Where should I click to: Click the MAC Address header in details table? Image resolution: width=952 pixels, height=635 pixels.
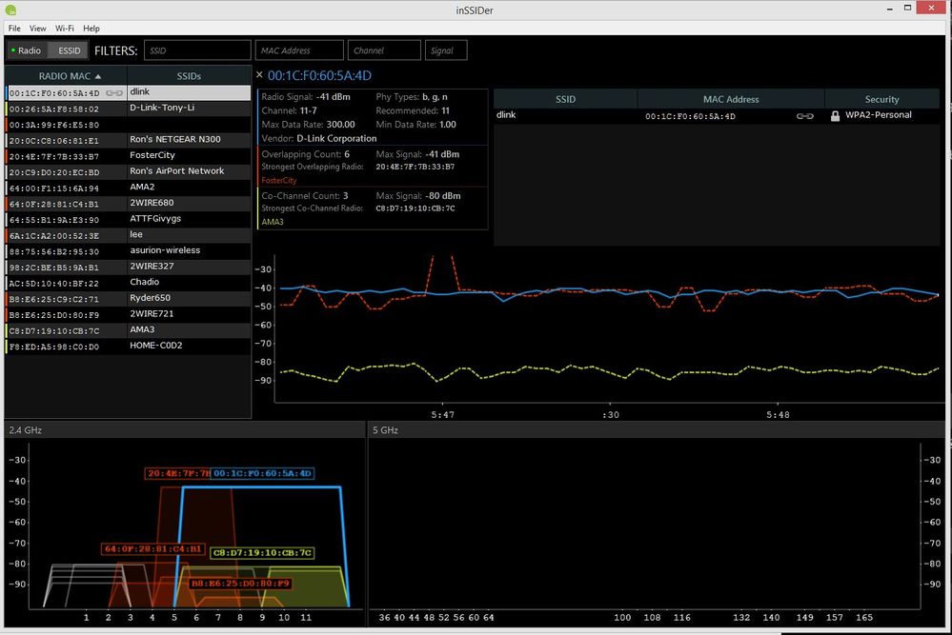coord(731,99)
